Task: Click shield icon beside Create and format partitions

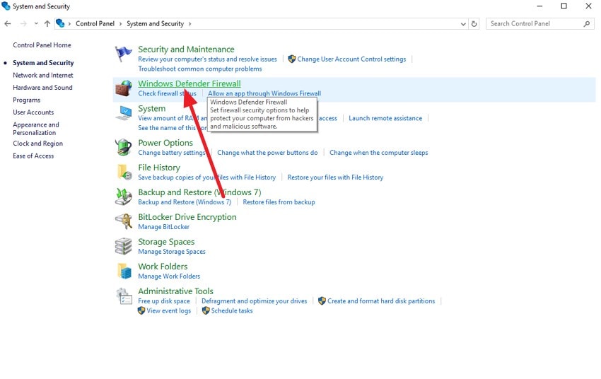Action: click(x=322, y=301)
